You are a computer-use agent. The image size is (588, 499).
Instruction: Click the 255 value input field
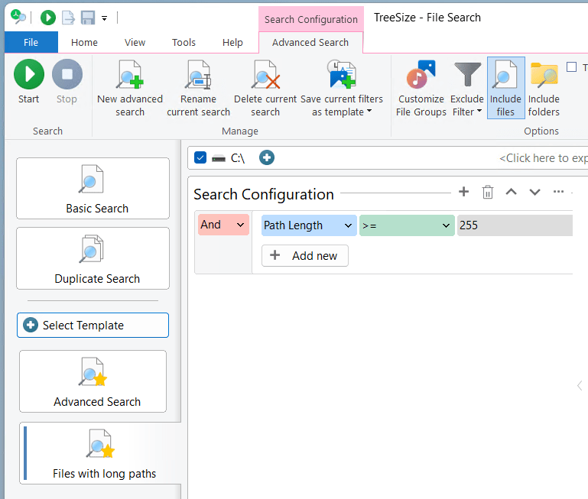click(514, 225)
